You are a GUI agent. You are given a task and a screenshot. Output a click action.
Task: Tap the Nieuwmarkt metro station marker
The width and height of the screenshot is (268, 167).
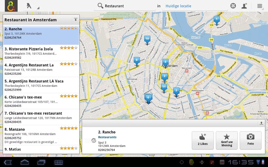point(187,71)
